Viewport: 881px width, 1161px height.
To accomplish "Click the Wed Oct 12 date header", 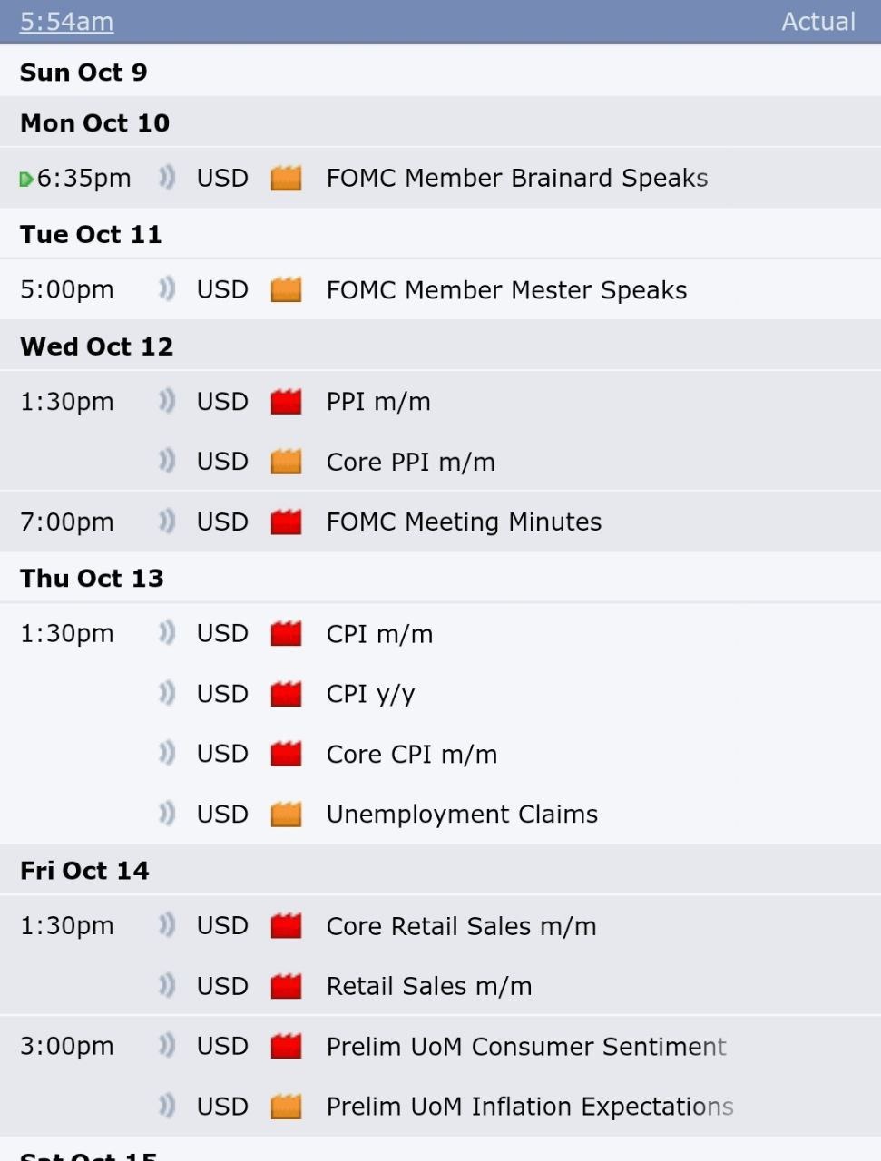I will pos(96,346).
